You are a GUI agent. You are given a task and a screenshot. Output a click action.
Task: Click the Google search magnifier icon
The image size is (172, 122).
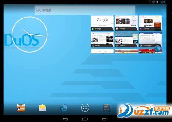pyautogui.click(x=38, y=10)
